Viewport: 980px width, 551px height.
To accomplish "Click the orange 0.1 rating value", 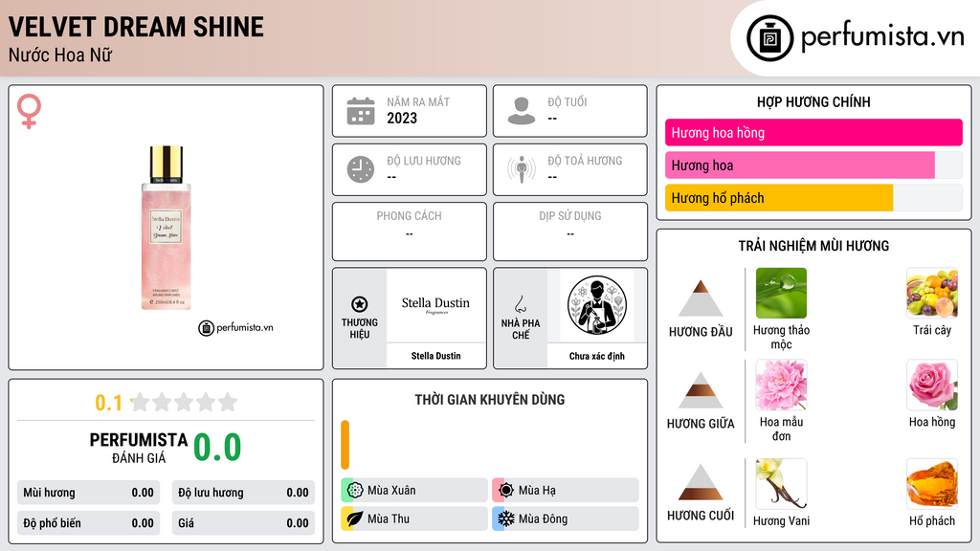I will click(x=109, y=403).
